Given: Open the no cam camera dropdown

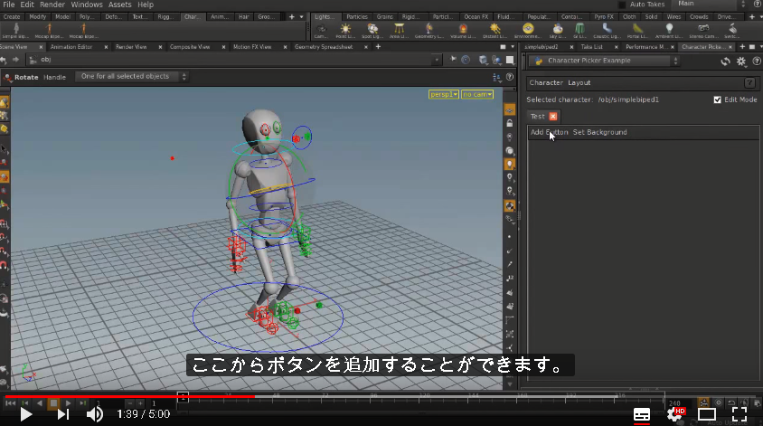Looking at the screenshot, I should pos(477,94).
